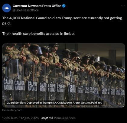Click the 49,2 mil views count
Screen dimensions: 127x123
click(x=47, y=118)
